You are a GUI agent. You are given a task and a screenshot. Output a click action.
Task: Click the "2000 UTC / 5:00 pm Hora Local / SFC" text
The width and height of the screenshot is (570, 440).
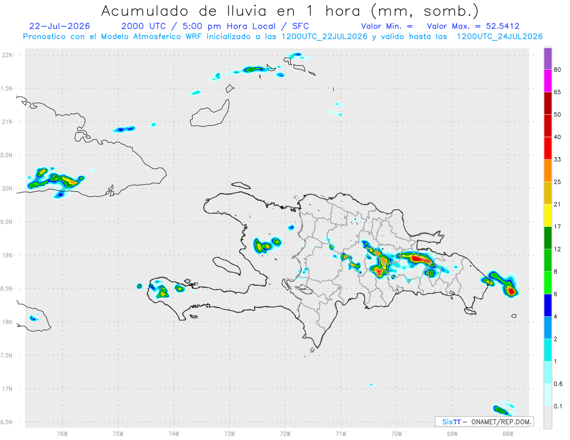pos(215,26)
